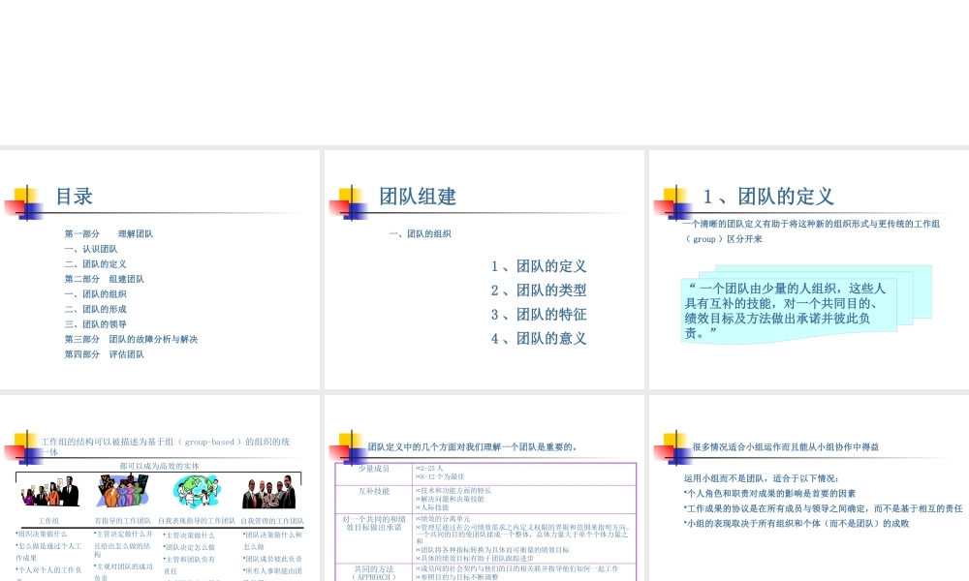Select 二、团队的形成 entry
This screenshot has height=581, width=969.
point(95,309)
